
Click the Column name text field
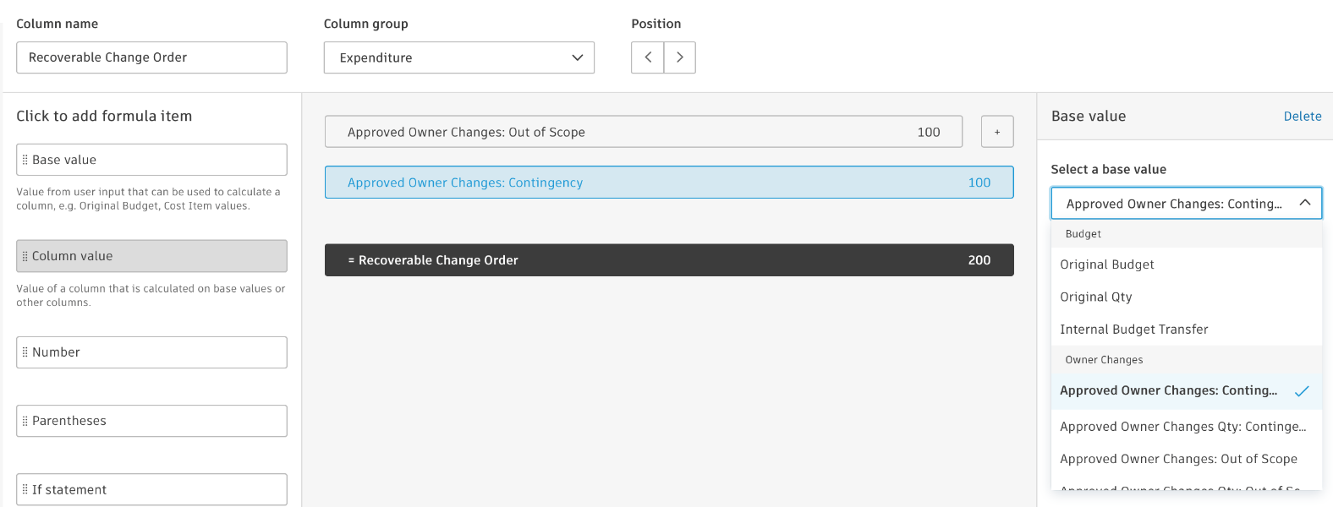pos(151,57)
